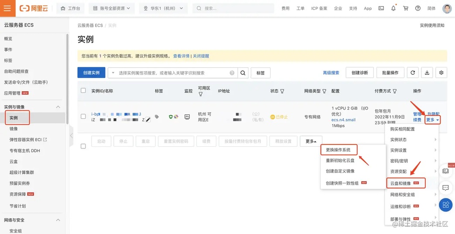This screenshot has width=455, height=234.
Task: Click the instance tag icon
Action: 157,117
